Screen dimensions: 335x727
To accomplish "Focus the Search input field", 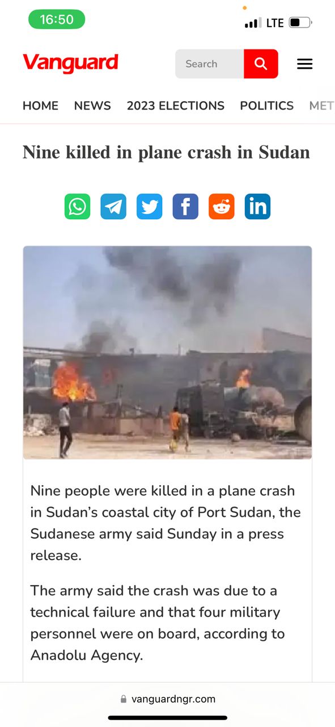I will point(210,64).
